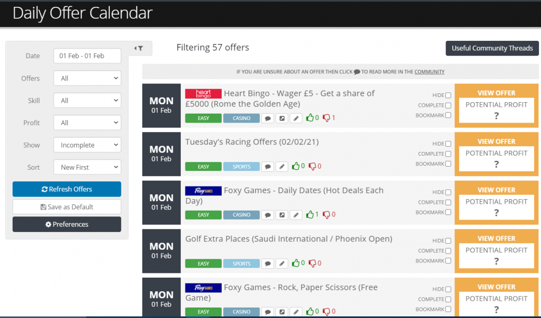Viewport: 541px width, 318px height.
Task: Open the Offers filter dropdown
Action: point(87,78)
